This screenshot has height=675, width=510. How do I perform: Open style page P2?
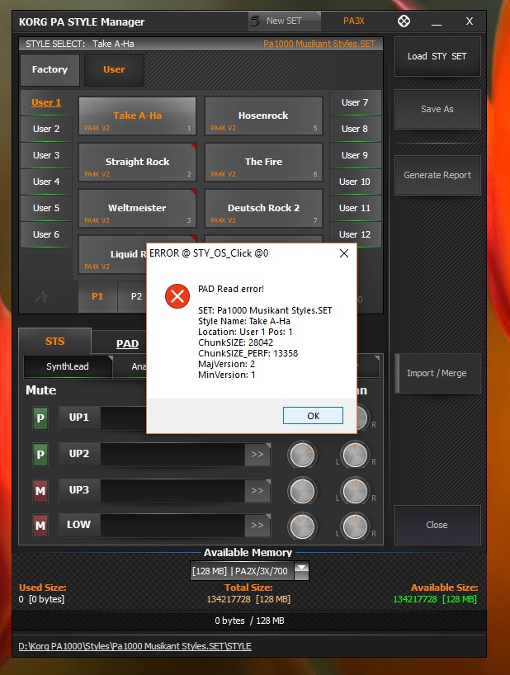click(136, 296)
